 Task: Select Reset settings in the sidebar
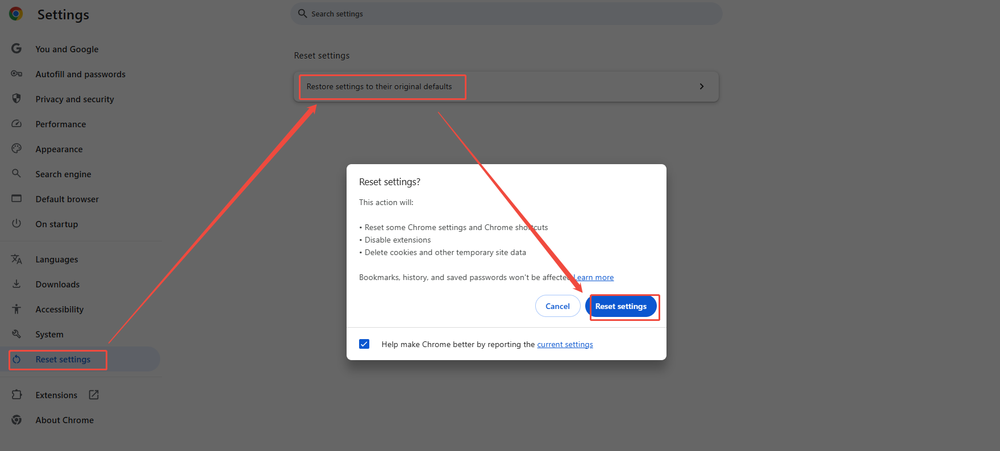(x=63, y=359)
